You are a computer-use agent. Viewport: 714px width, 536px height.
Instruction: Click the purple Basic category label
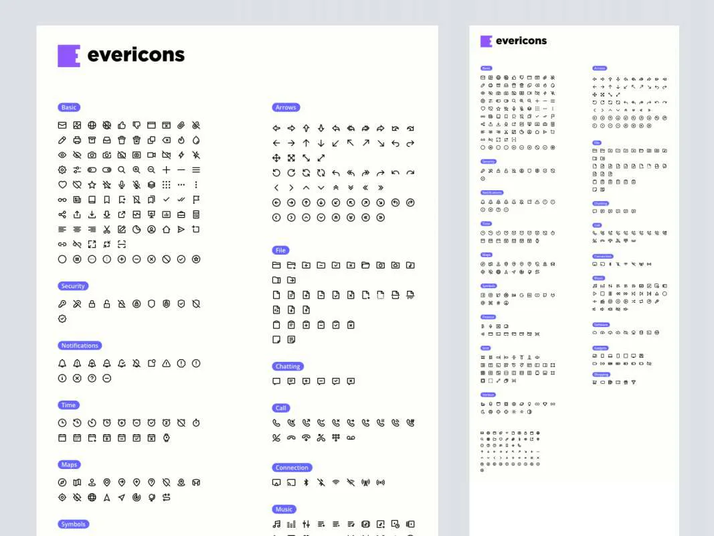pos(69,107)
